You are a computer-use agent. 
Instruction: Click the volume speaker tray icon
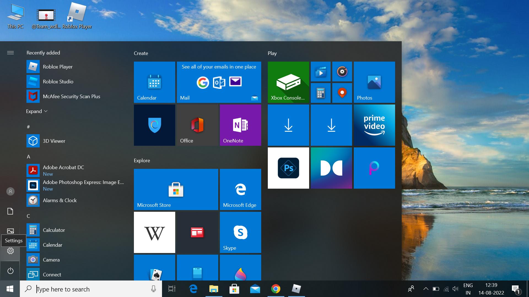click(x=455, y=289)
